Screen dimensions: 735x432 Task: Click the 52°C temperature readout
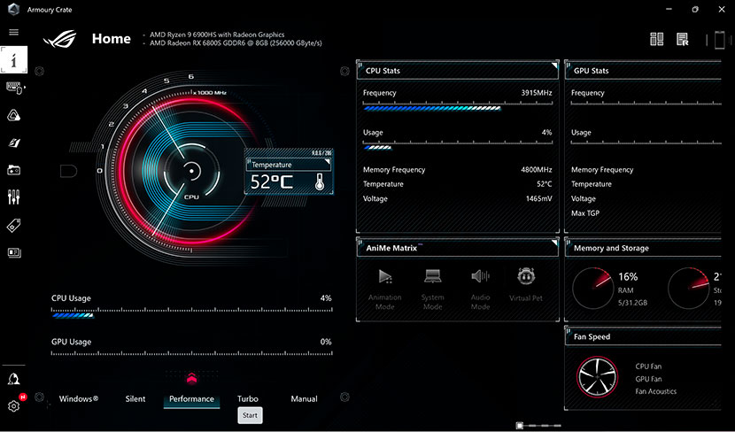272,181
